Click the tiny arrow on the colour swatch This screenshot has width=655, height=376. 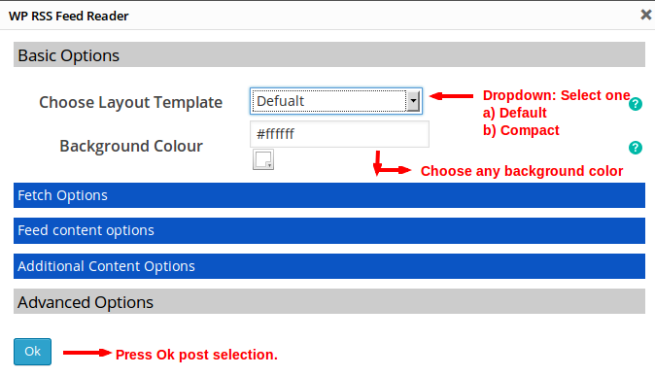click(x=270, y=166)
